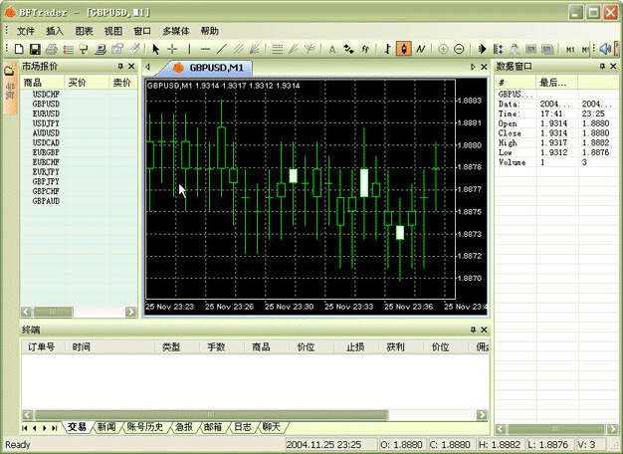623x454 pixels.
Task: Open the 多媒体 menu
Action: (x=176, y=31)
